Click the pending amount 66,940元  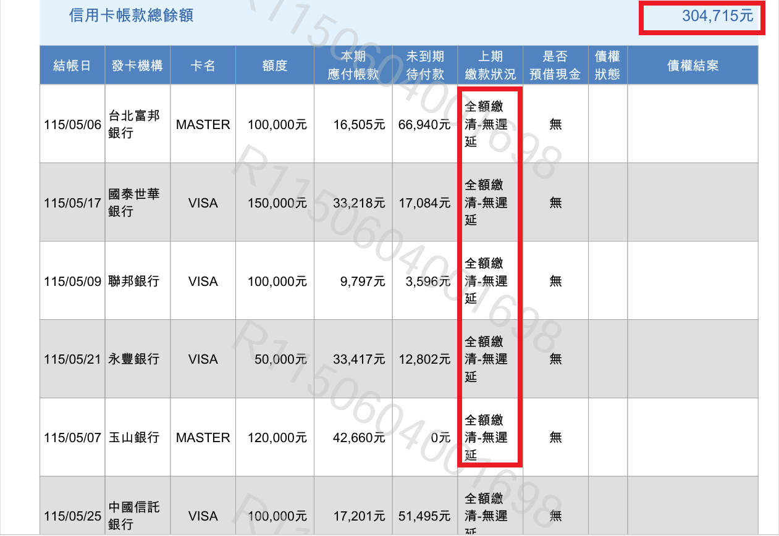(424, 125)
